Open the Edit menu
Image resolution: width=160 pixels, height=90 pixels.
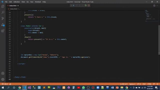(10, 2)
